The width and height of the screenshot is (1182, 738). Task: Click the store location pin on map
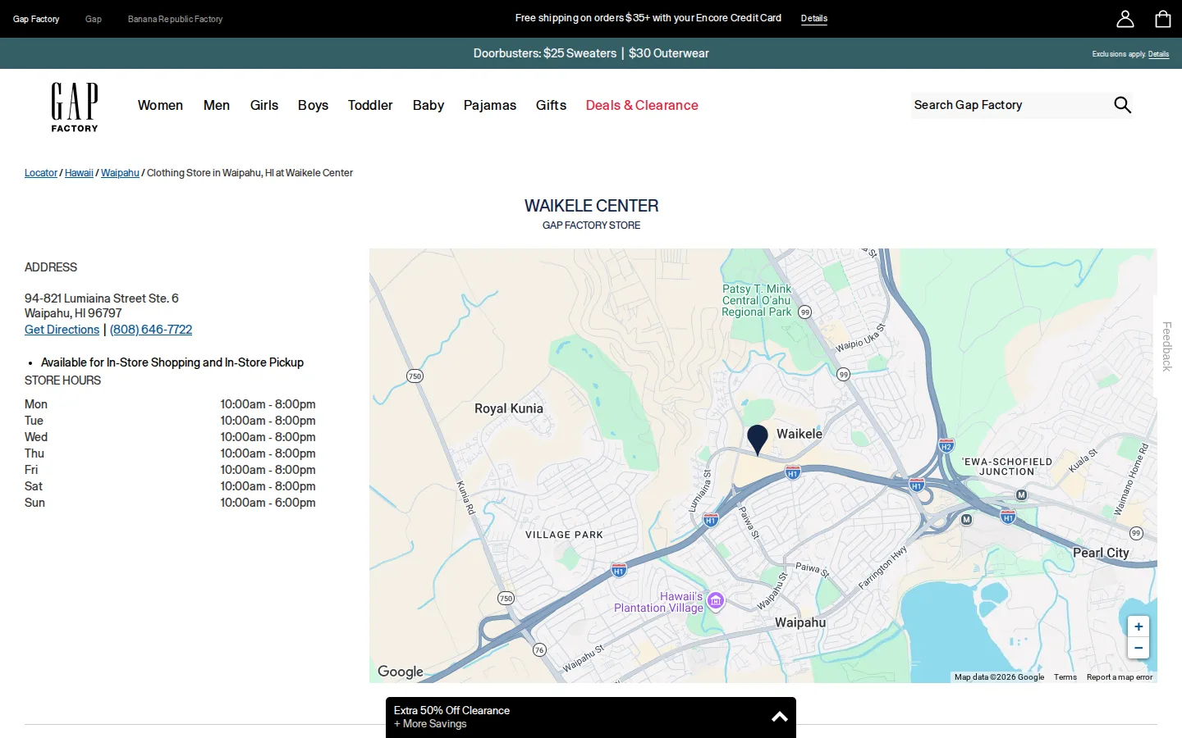pyautogui.click(x=758, y=440)
